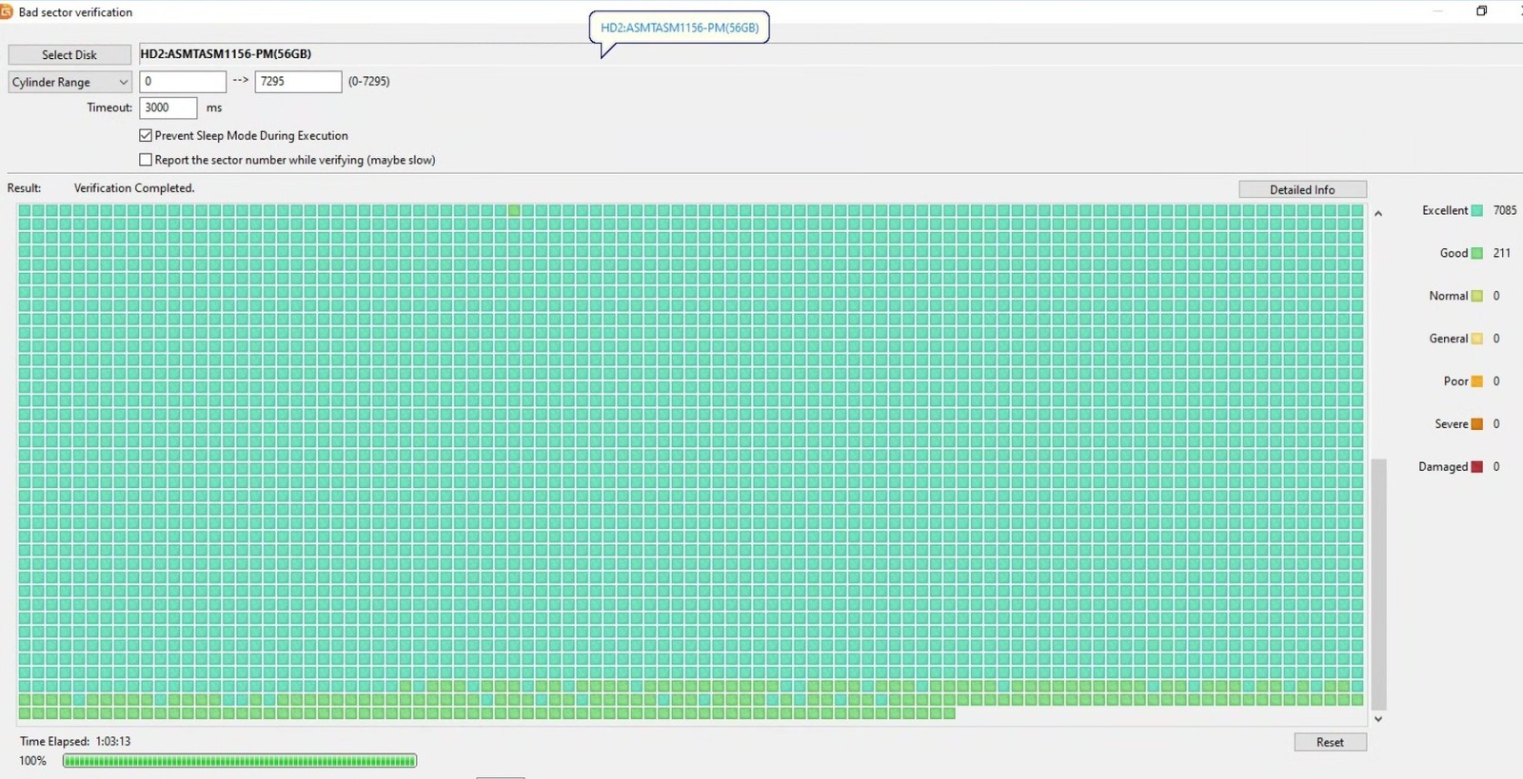Viewport: 1523px width, 779px height.
Task: Click the lone green block in top row
Action: coord(514,210)
